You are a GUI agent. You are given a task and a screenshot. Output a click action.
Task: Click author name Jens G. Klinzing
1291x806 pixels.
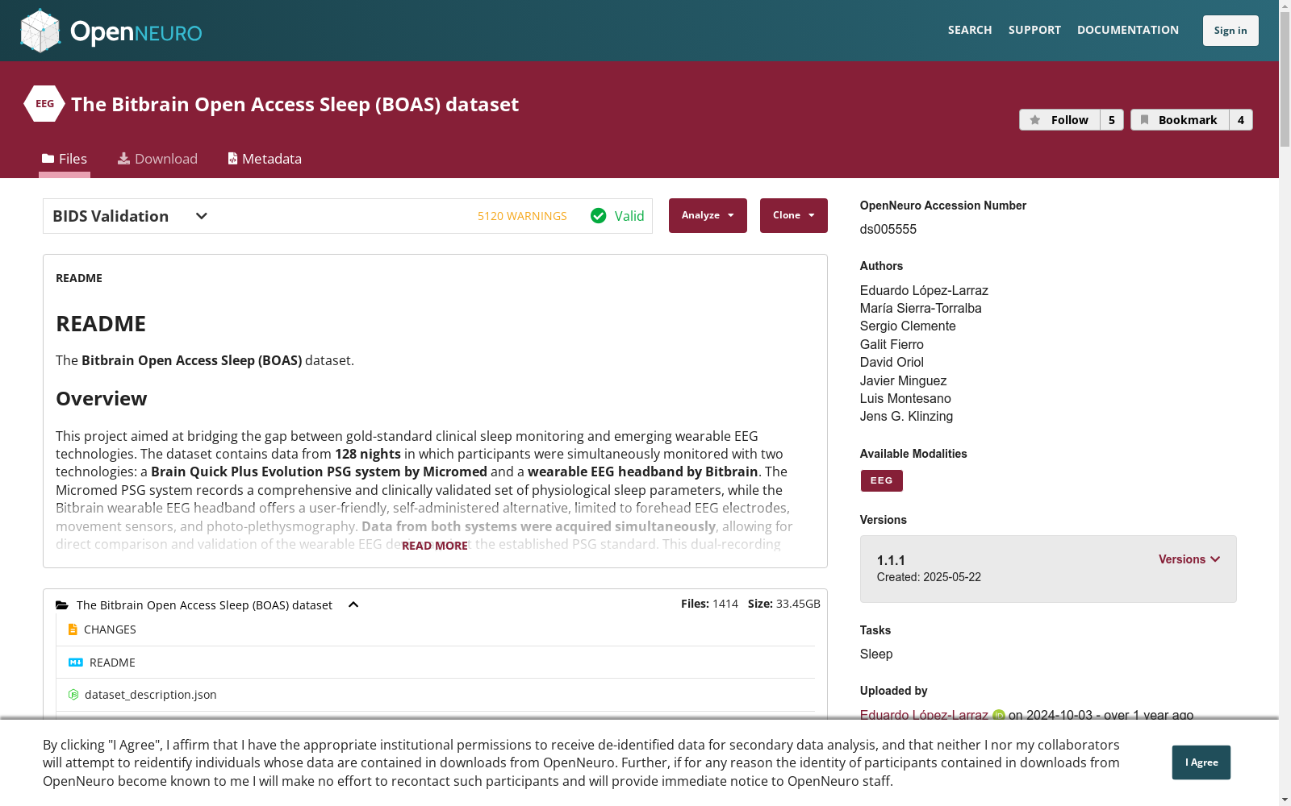point(906,417)
